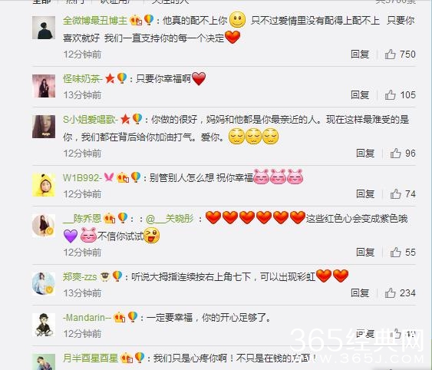Click red star badge beside 怪味奶茶-

tap(110, 78)
